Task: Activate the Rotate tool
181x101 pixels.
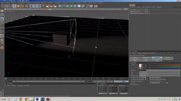Action: click(x=22, y=6)
